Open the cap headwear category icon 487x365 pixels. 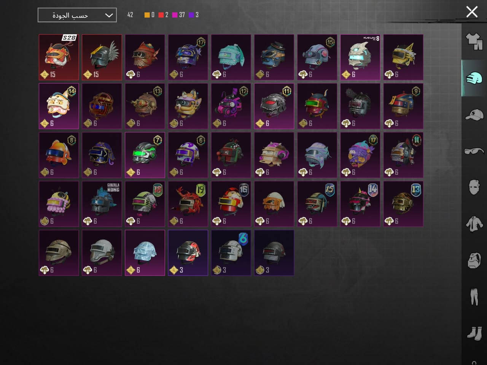(x=474, y=114)
